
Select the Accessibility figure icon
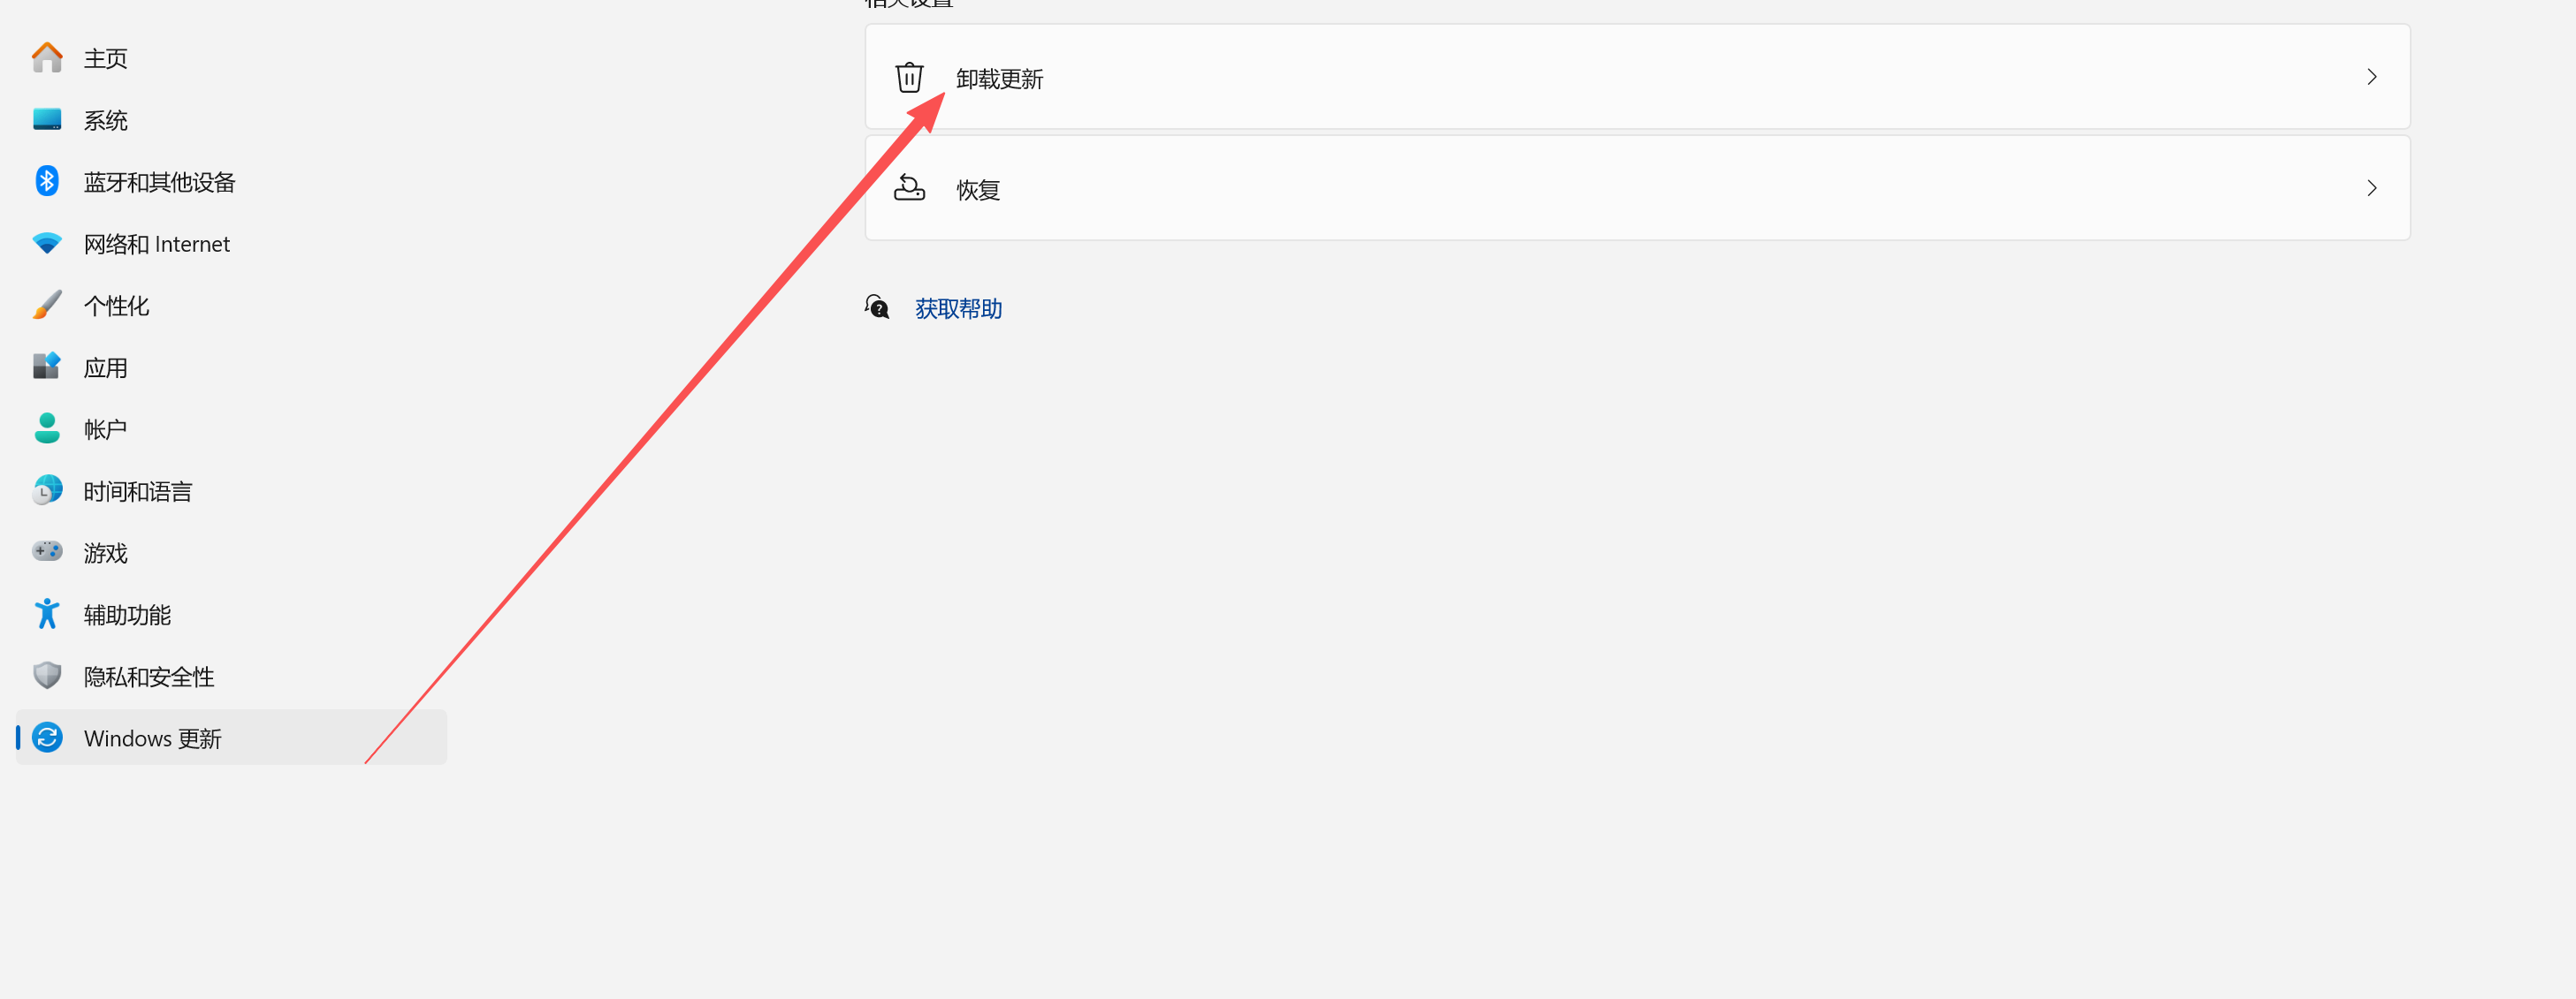point(47,613)
